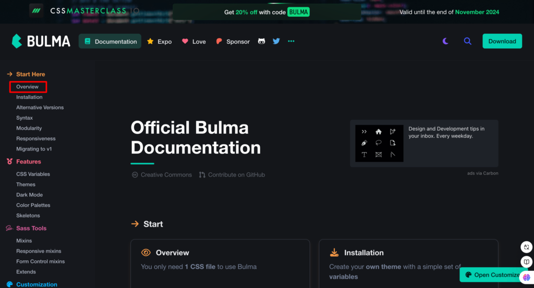Click the pull-request icon by Contribute
This screenshot has width=534, height=288.
pos(202,175)
